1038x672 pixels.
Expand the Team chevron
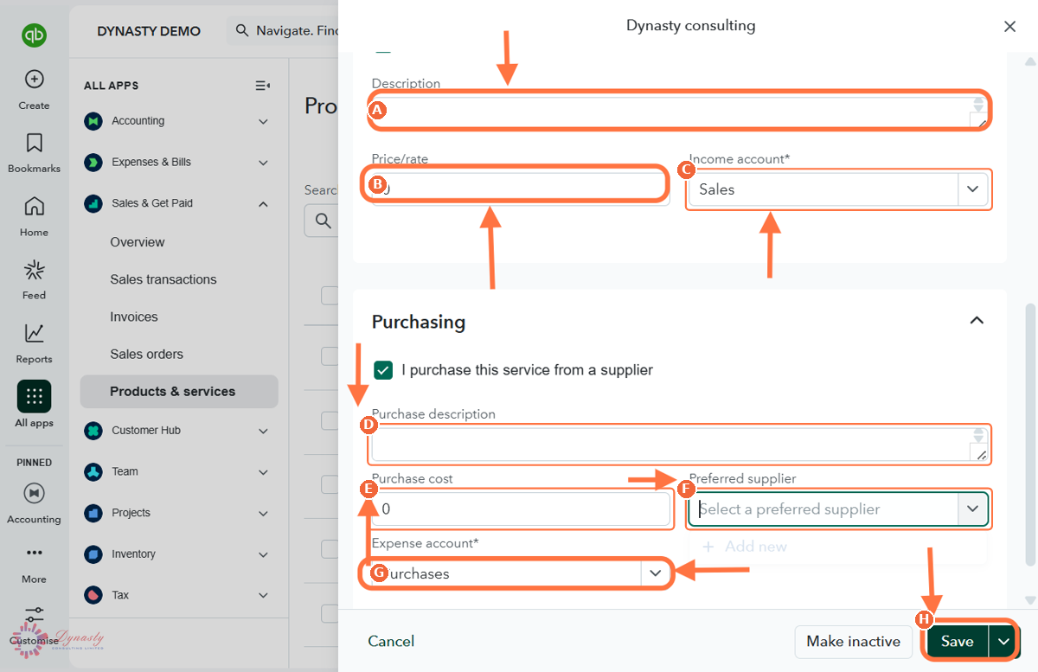263,471
